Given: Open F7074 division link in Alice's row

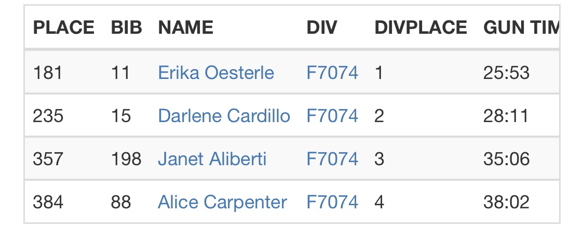Looking at the screenshot, I should point(332,202).
